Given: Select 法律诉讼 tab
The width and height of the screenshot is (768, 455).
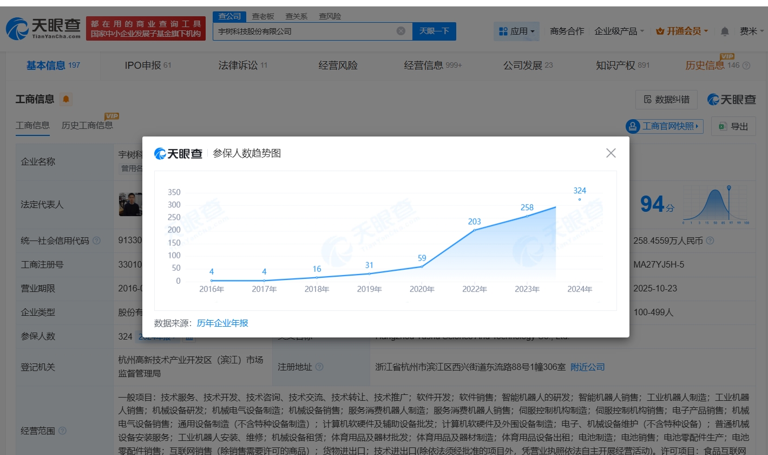Looking at the screenshot, I should 242,66.
